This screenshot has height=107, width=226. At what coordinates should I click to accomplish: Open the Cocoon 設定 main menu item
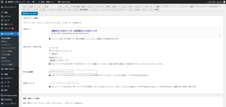pyautogui.click(x=9, y=34)
